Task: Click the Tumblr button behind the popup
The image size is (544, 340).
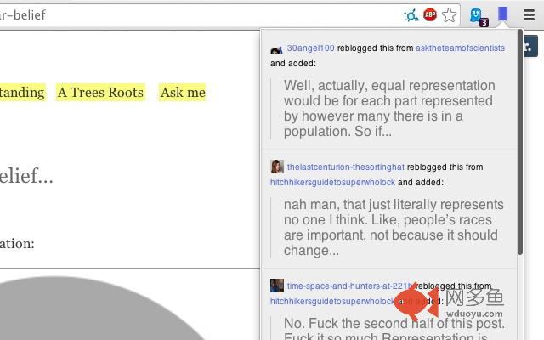Action: tap(530, 46)
